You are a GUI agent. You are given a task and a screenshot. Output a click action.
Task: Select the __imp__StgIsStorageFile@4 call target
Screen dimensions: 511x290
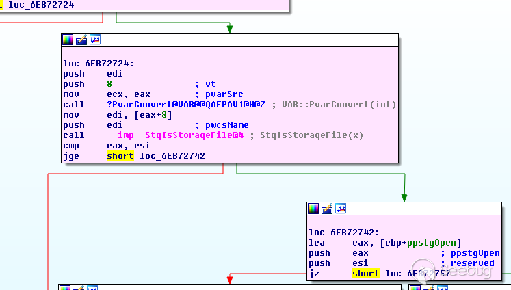tap(175, 135)
